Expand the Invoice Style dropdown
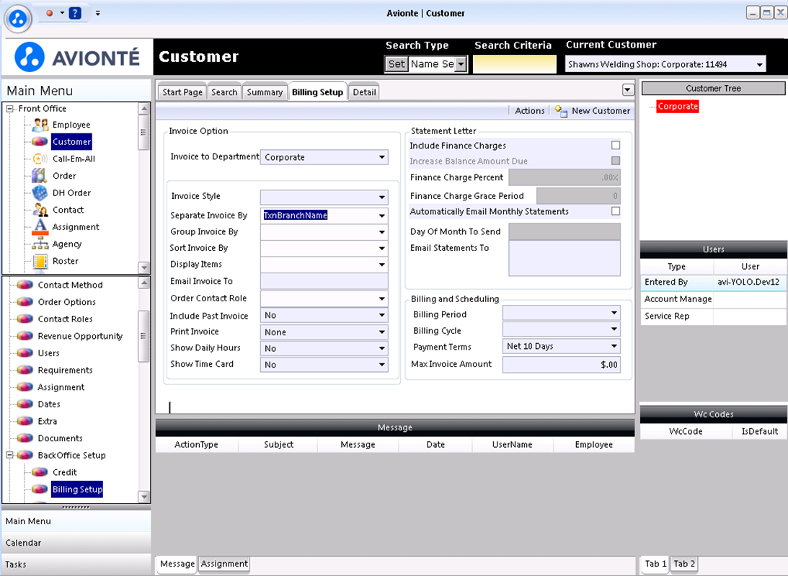The image size is (788, 576). (324, 197)
